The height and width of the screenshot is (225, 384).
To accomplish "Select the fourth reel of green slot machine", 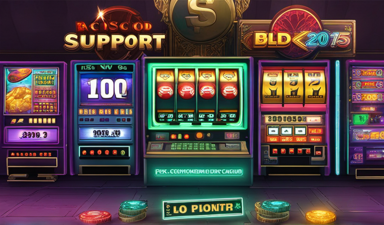I will click(229, 95).
